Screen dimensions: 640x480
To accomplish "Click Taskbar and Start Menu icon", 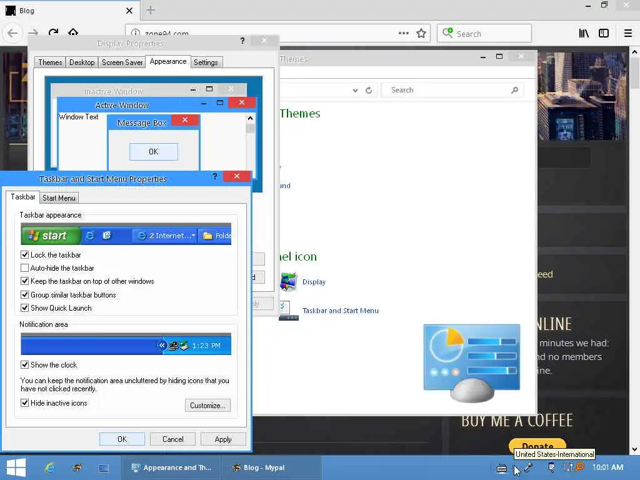I will [x=288, y=311].
